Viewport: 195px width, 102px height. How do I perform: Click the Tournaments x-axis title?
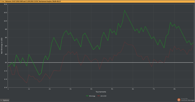tap(101, 92)
